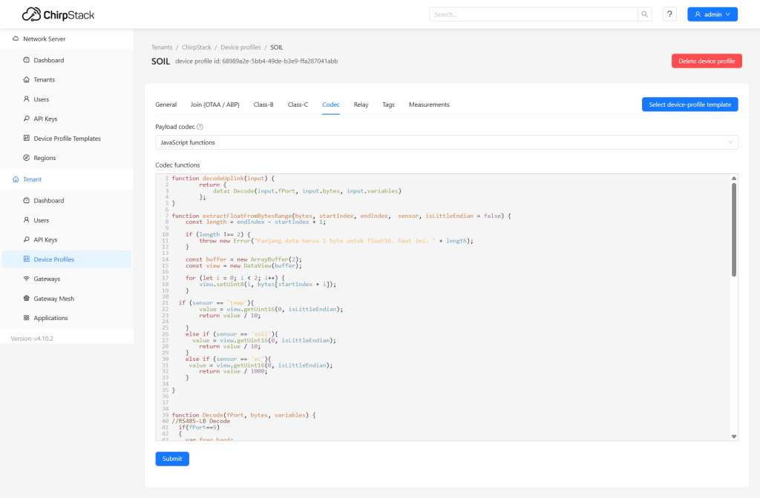Viewport: 760px width, 498px height.
Task: Open the Join (OTAA / ABP) tab
Action: 215,104
